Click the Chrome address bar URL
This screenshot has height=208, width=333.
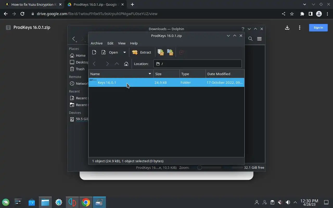(97, 14)
